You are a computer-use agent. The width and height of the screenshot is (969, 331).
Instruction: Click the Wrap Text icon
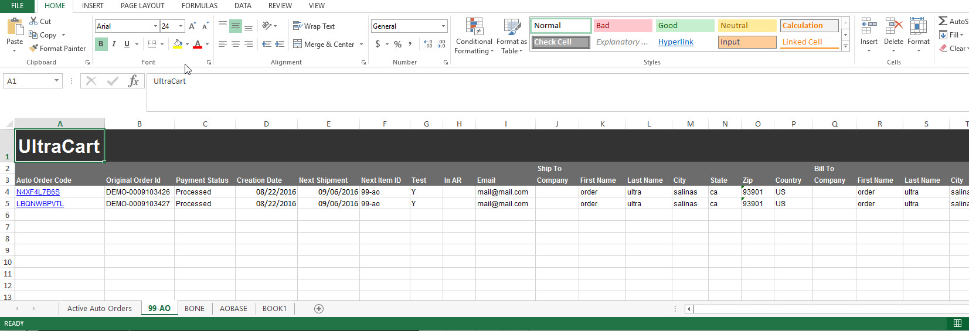tap(297, 26)
